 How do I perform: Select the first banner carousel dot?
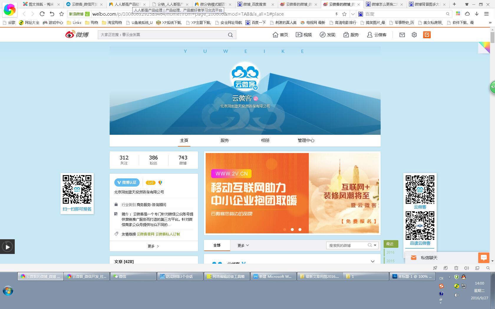[285, 230]
